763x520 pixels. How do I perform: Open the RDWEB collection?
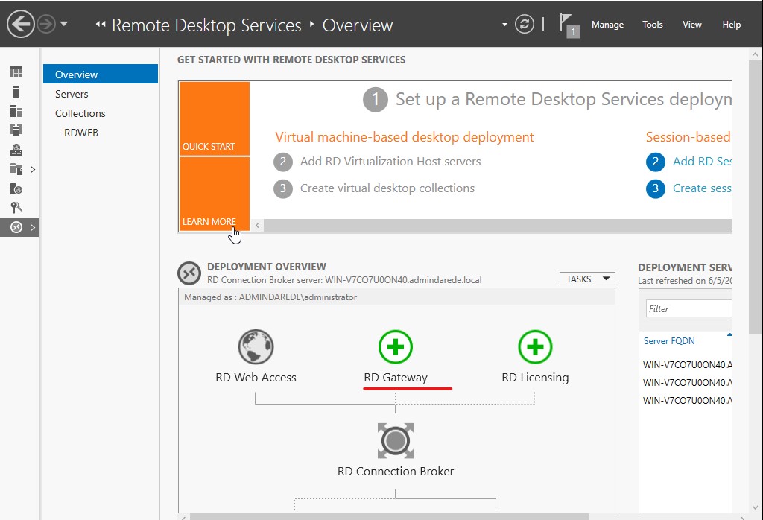tap(81, 133)
